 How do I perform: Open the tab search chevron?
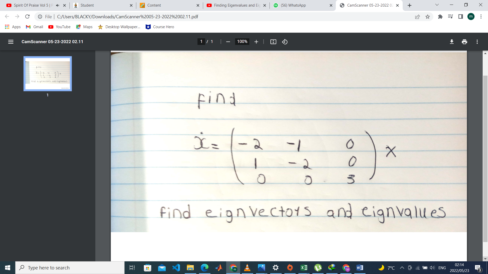(437, 5)
